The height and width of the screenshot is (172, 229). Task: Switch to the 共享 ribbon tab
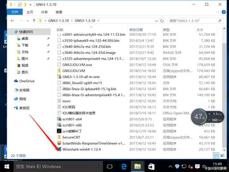pos(44,12)
